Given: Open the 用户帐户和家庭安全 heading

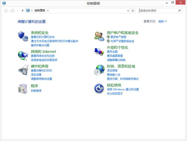Looking at the screenshot, I should (x=123, y=33).
